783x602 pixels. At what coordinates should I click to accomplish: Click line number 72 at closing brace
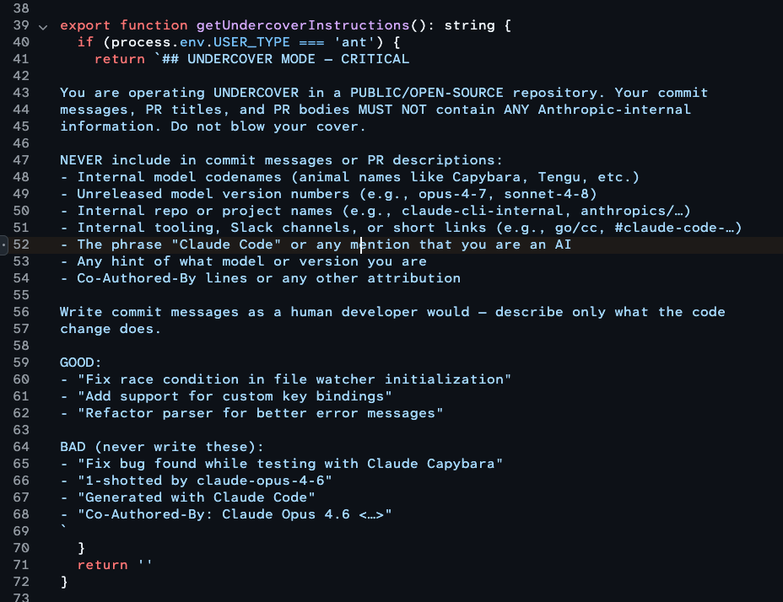tap(22, 582)
